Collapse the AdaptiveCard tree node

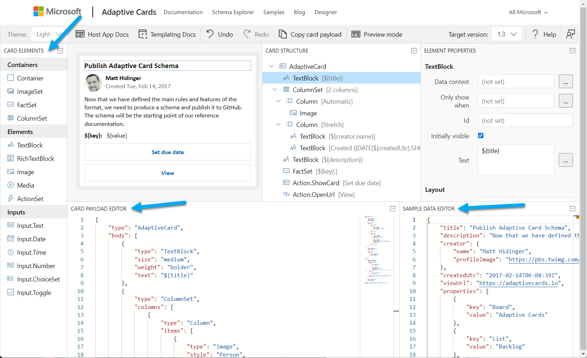pos(271,66)
